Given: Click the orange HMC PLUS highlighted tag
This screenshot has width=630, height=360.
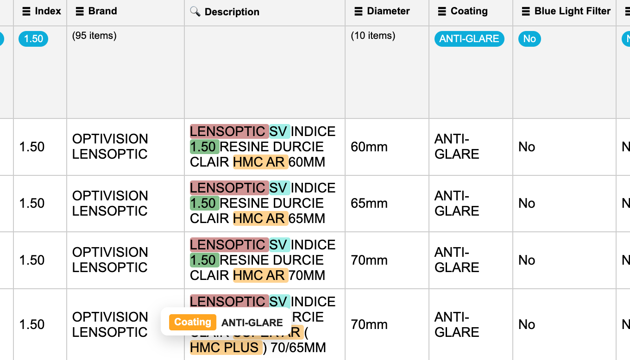Looking at the screenshot, I should click(224, 348).
